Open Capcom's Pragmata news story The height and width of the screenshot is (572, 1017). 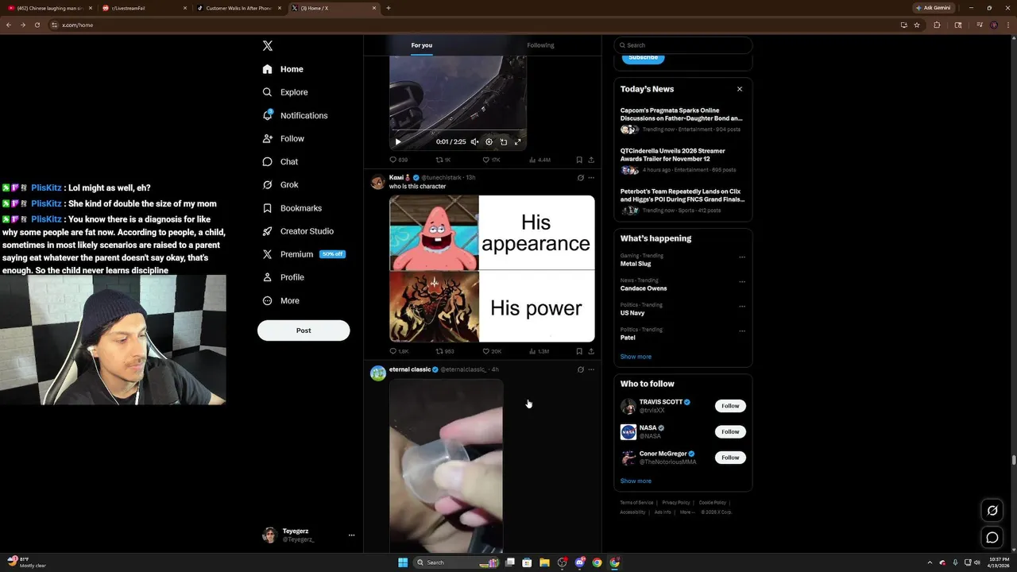click(683, 119)
